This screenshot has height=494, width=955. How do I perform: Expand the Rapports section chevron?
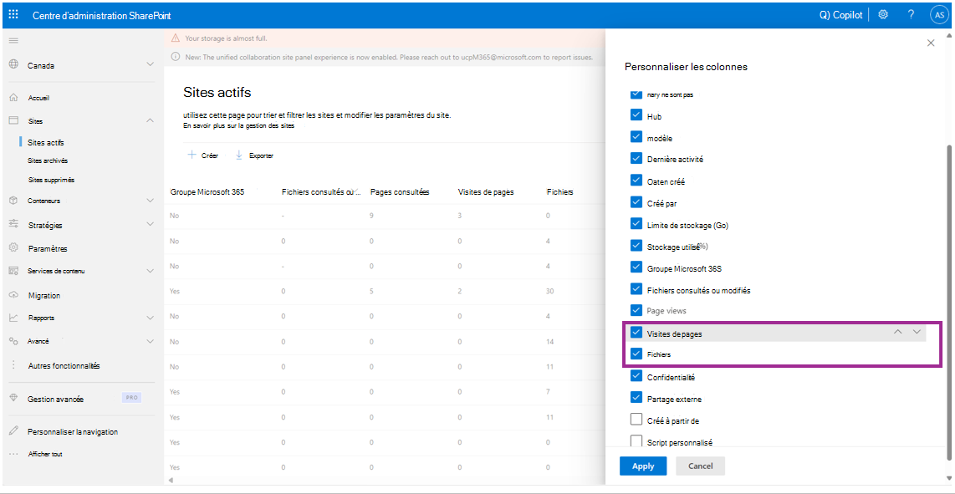pos(151,318)
